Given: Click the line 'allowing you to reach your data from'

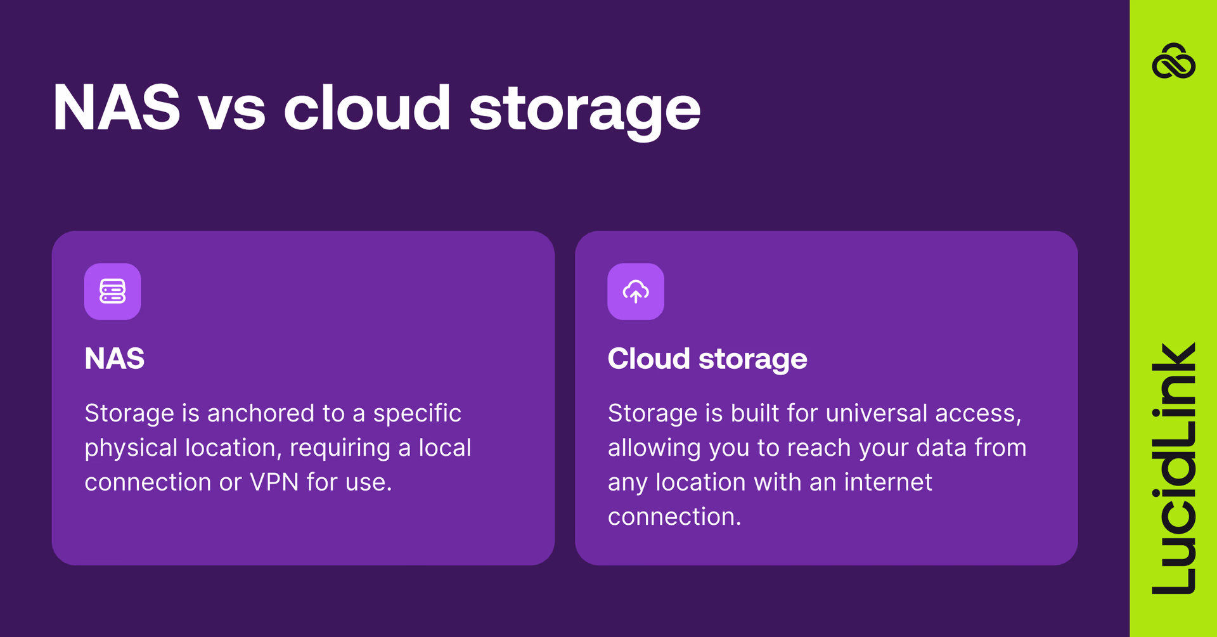Looking at the screenshot, I should point(817,448).
